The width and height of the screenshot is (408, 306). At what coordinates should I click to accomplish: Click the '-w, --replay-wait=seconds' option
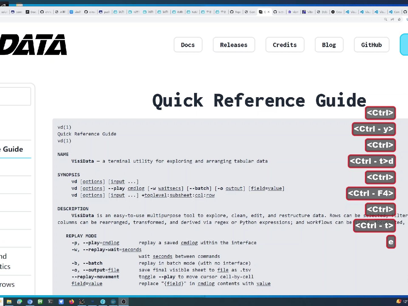coord(107,250)
